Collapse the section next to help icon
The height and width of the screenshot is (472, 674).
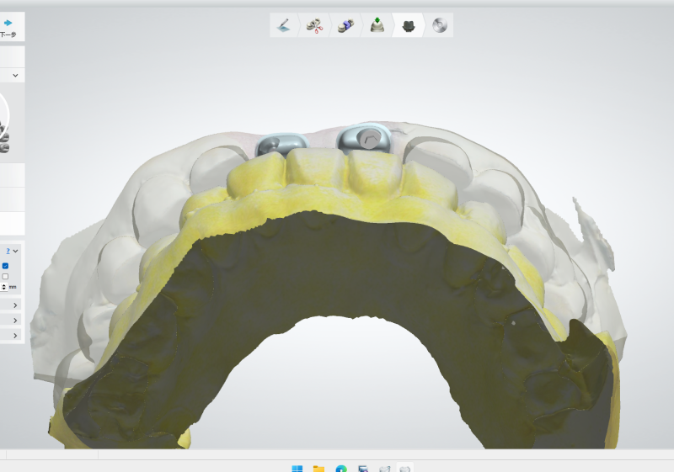pos(15,251)
